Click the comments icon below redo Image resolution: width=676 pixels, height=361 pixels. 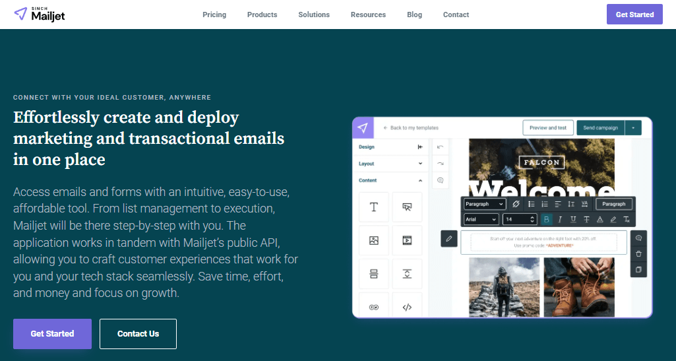440,180
